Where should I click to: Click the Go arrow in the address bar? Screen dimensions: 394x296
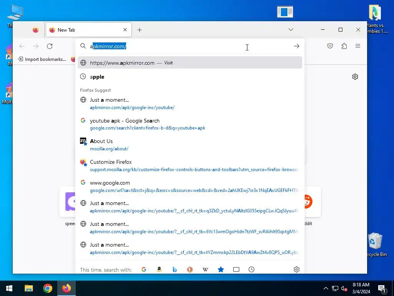pyautogui.click(x=297, y=46)
